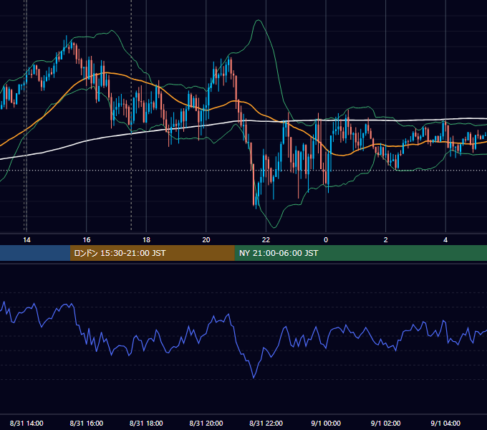Click the hour label 22 on upper axis
The height and width of the screenshot is (430, 487).
(266, 240)
